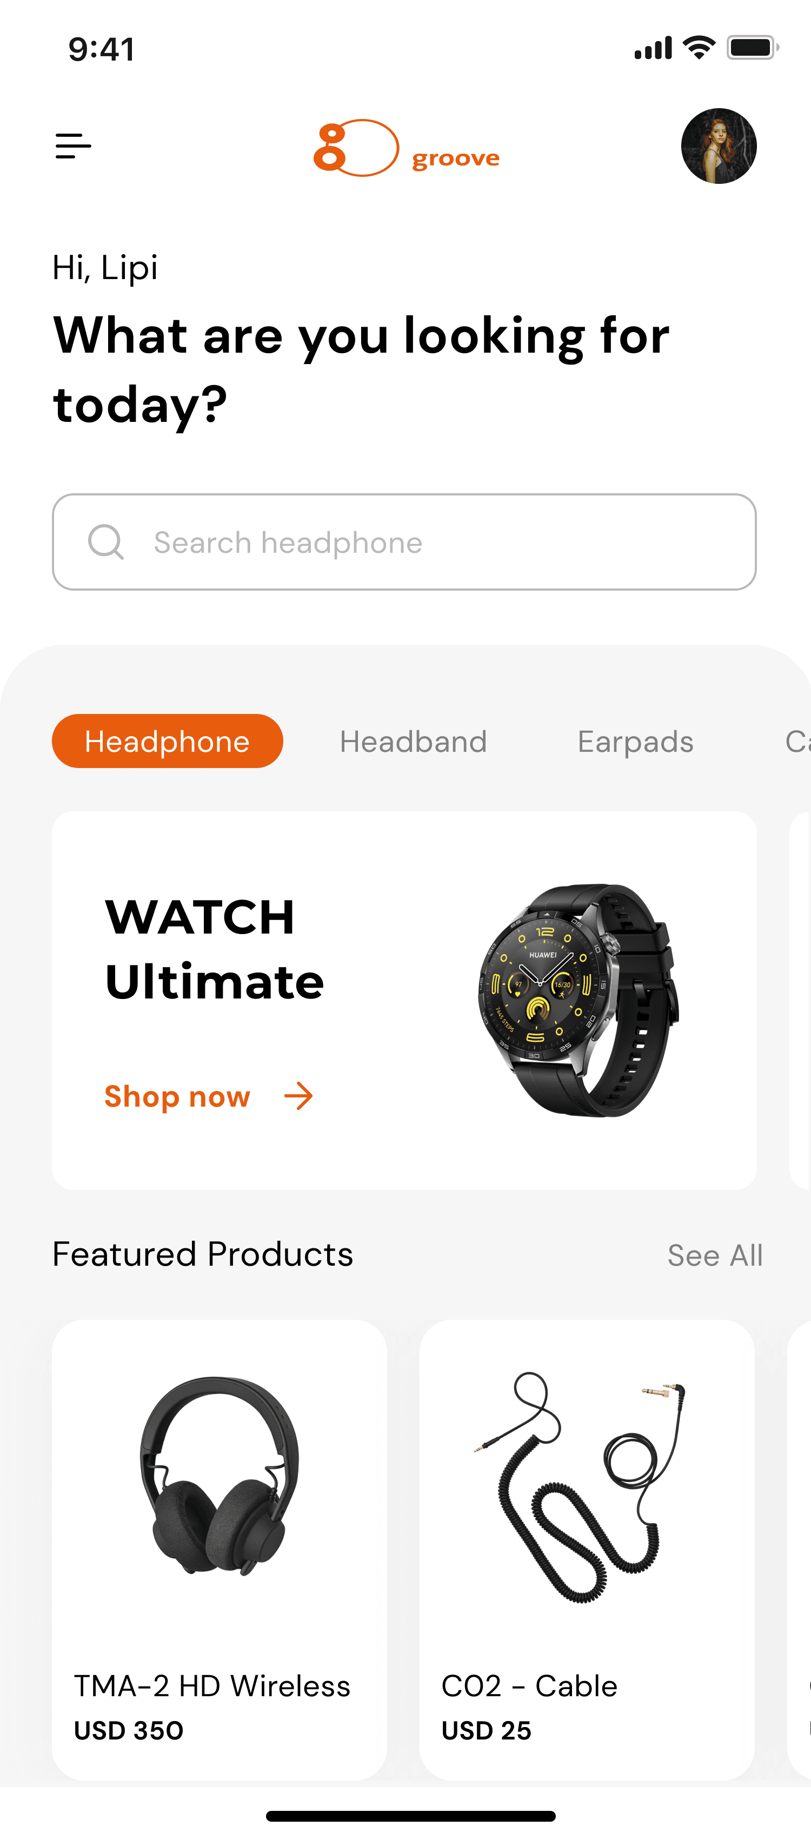
Task: Check the battery status icon
Action: [x=753, y=48]
